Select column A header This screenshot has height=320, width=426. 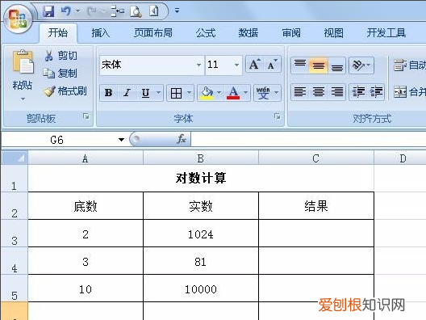(86, 158)
